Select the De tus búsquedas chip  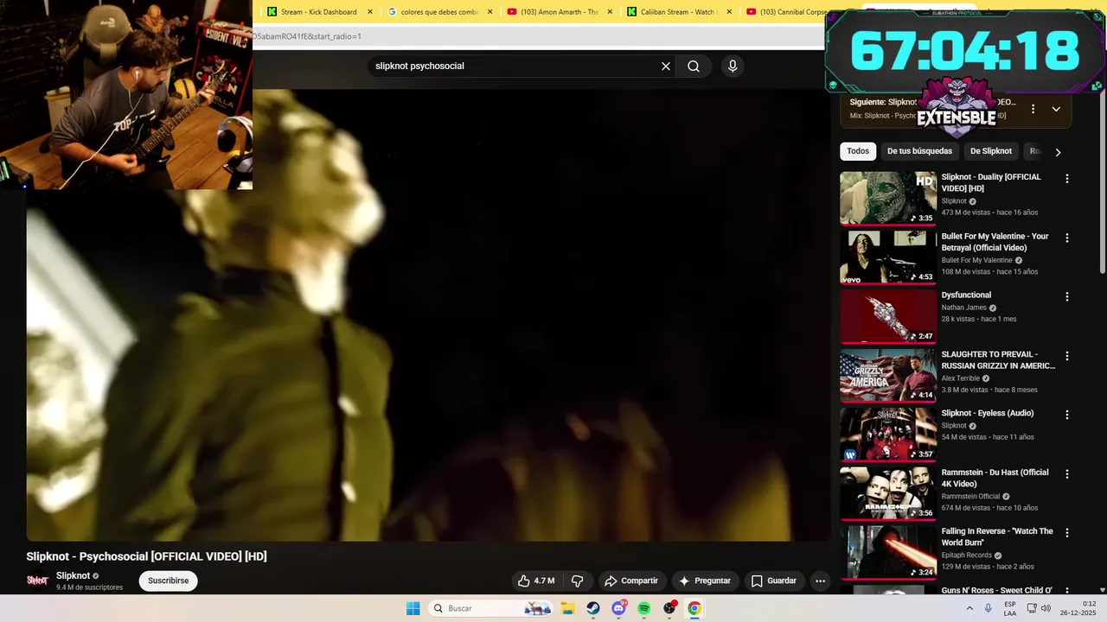[919, 151]
